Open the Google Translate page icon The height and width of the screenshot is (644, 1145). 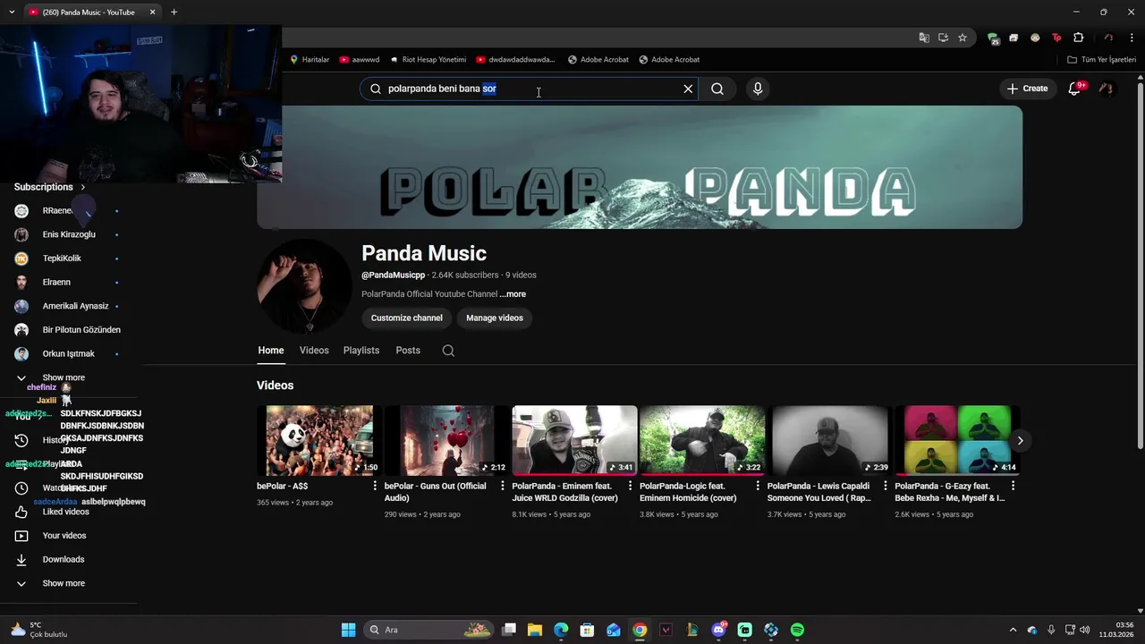point(924,38)
